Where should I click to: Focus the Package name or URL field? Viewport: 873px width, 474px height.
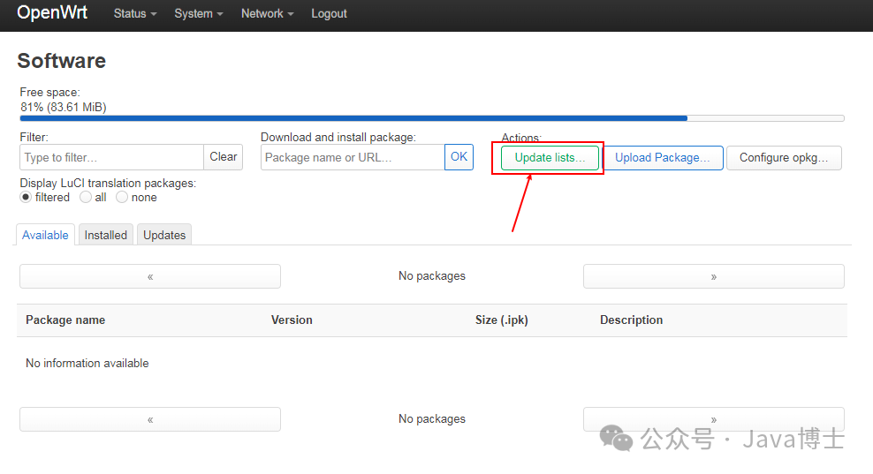coord(353,157)
